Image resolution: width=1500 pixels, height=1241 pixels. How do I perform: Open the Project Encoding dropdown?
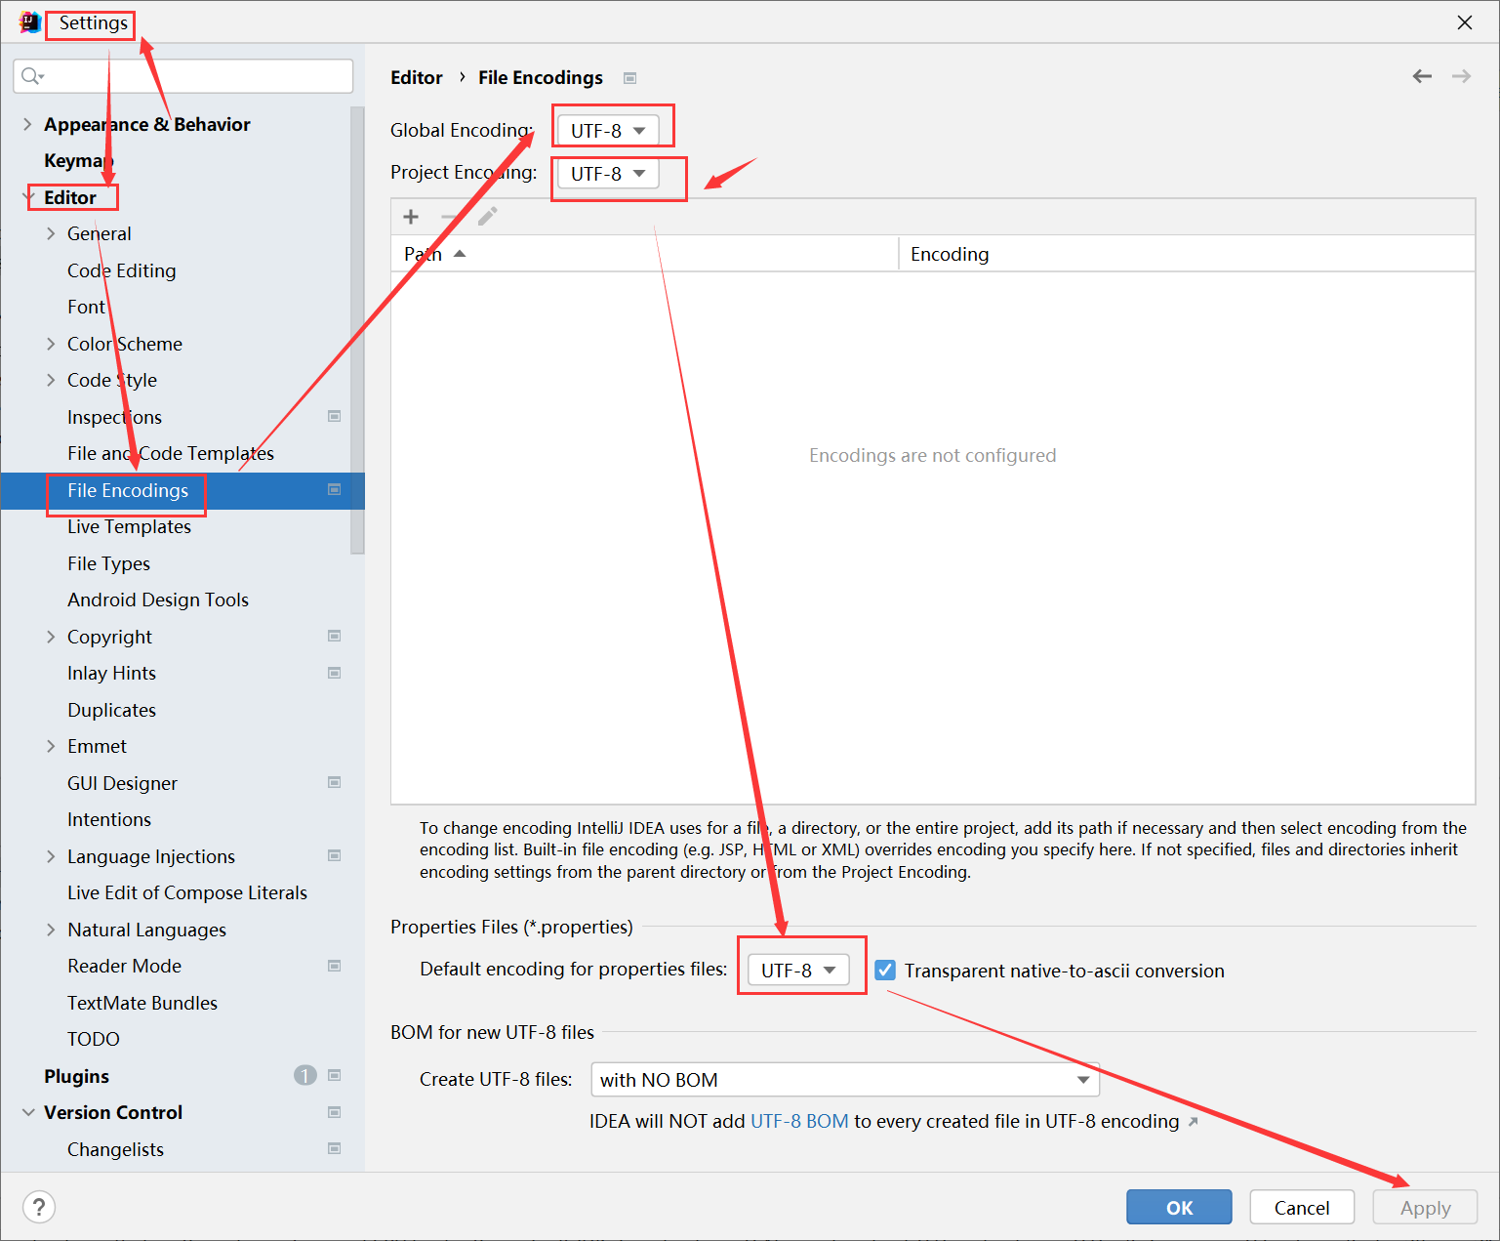(x=608, y=173)
